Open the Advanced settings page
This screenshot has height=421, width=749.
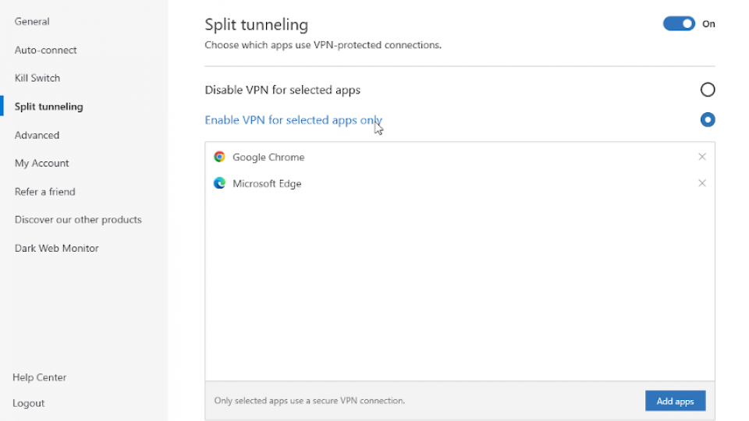(37, 135)
